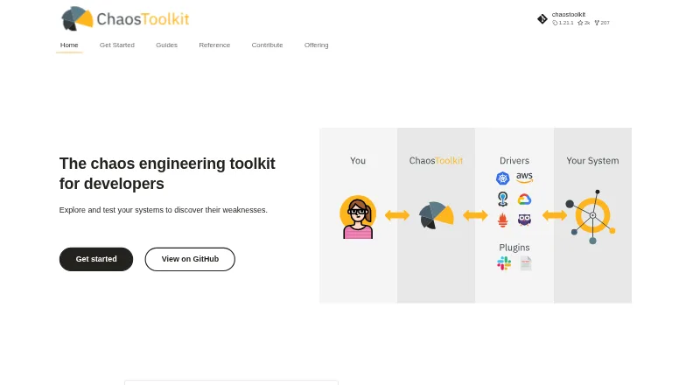Click the Google Cloud driver icon

coord(524,199)
